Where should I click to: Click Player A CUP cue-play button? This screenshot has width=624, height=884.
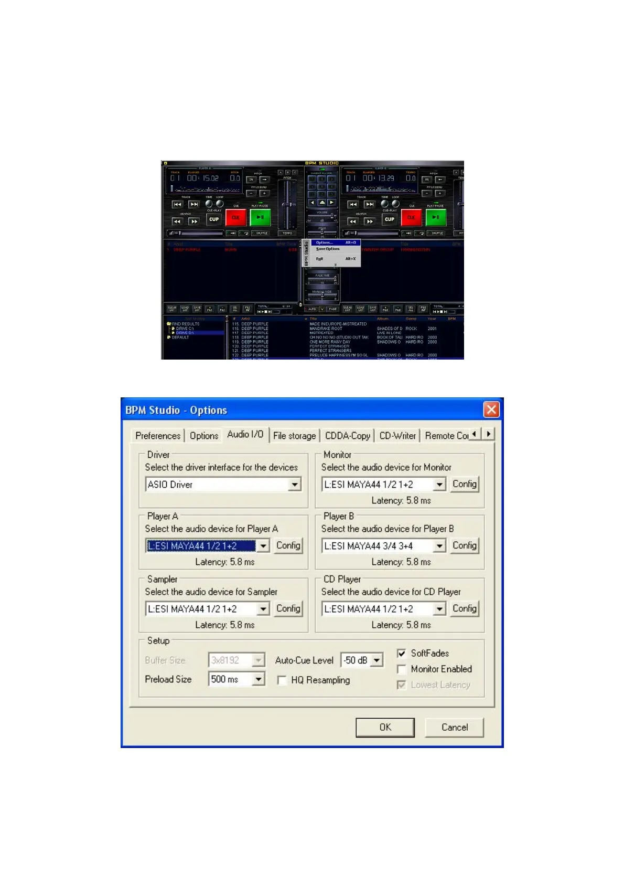[x=214, y=219]
